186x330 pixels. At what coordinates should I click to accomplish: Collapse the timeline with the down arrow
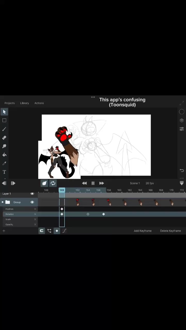click(x=182, y=183)
